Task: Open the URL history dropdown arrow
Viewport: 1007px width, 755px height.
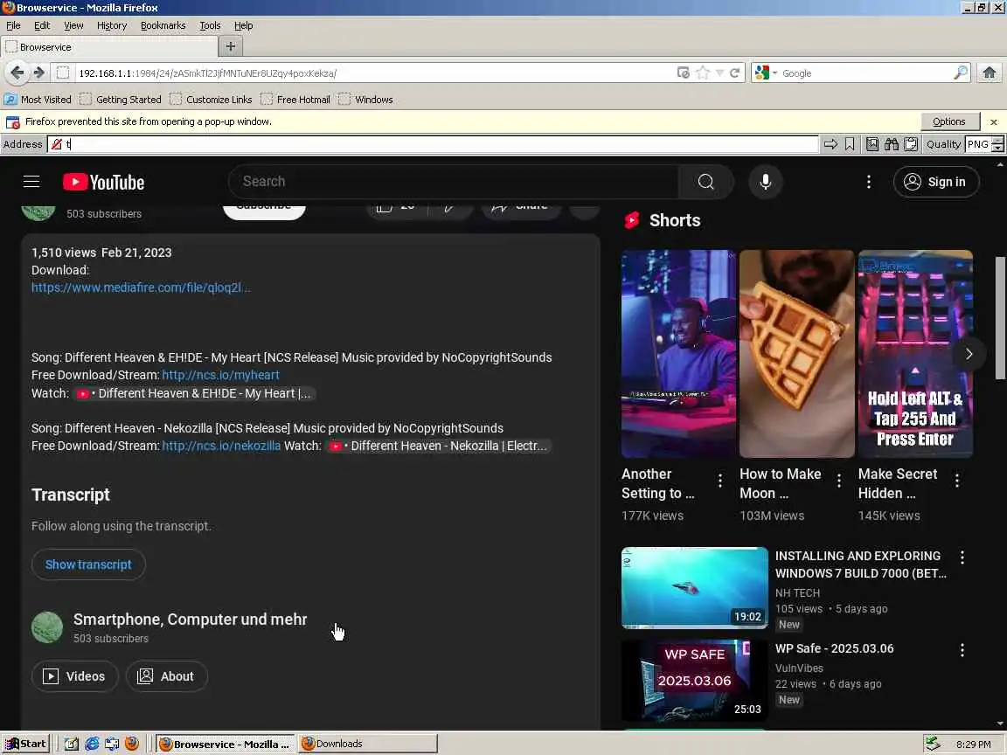Action: [x=720, y=73]
